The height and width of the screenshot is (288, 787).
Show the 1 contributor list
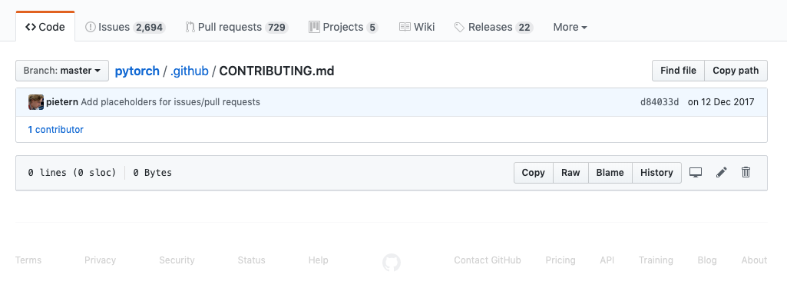coord(56,130)
